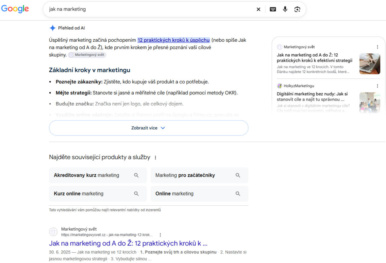Expand AI overview with 'Zobrazit více'
Viewport: 386px width, 263px height.
(149, 128)
